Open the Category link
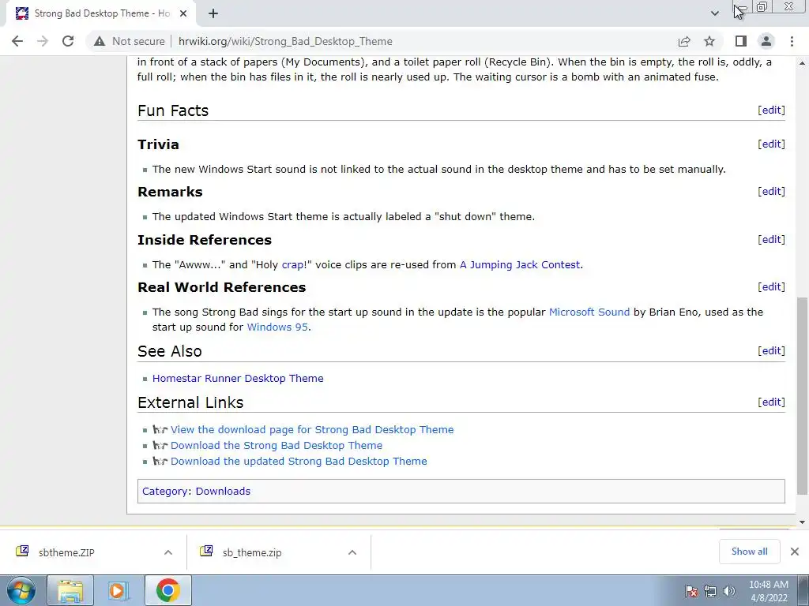This screenshot has height=606, width=809. [165, 491]
